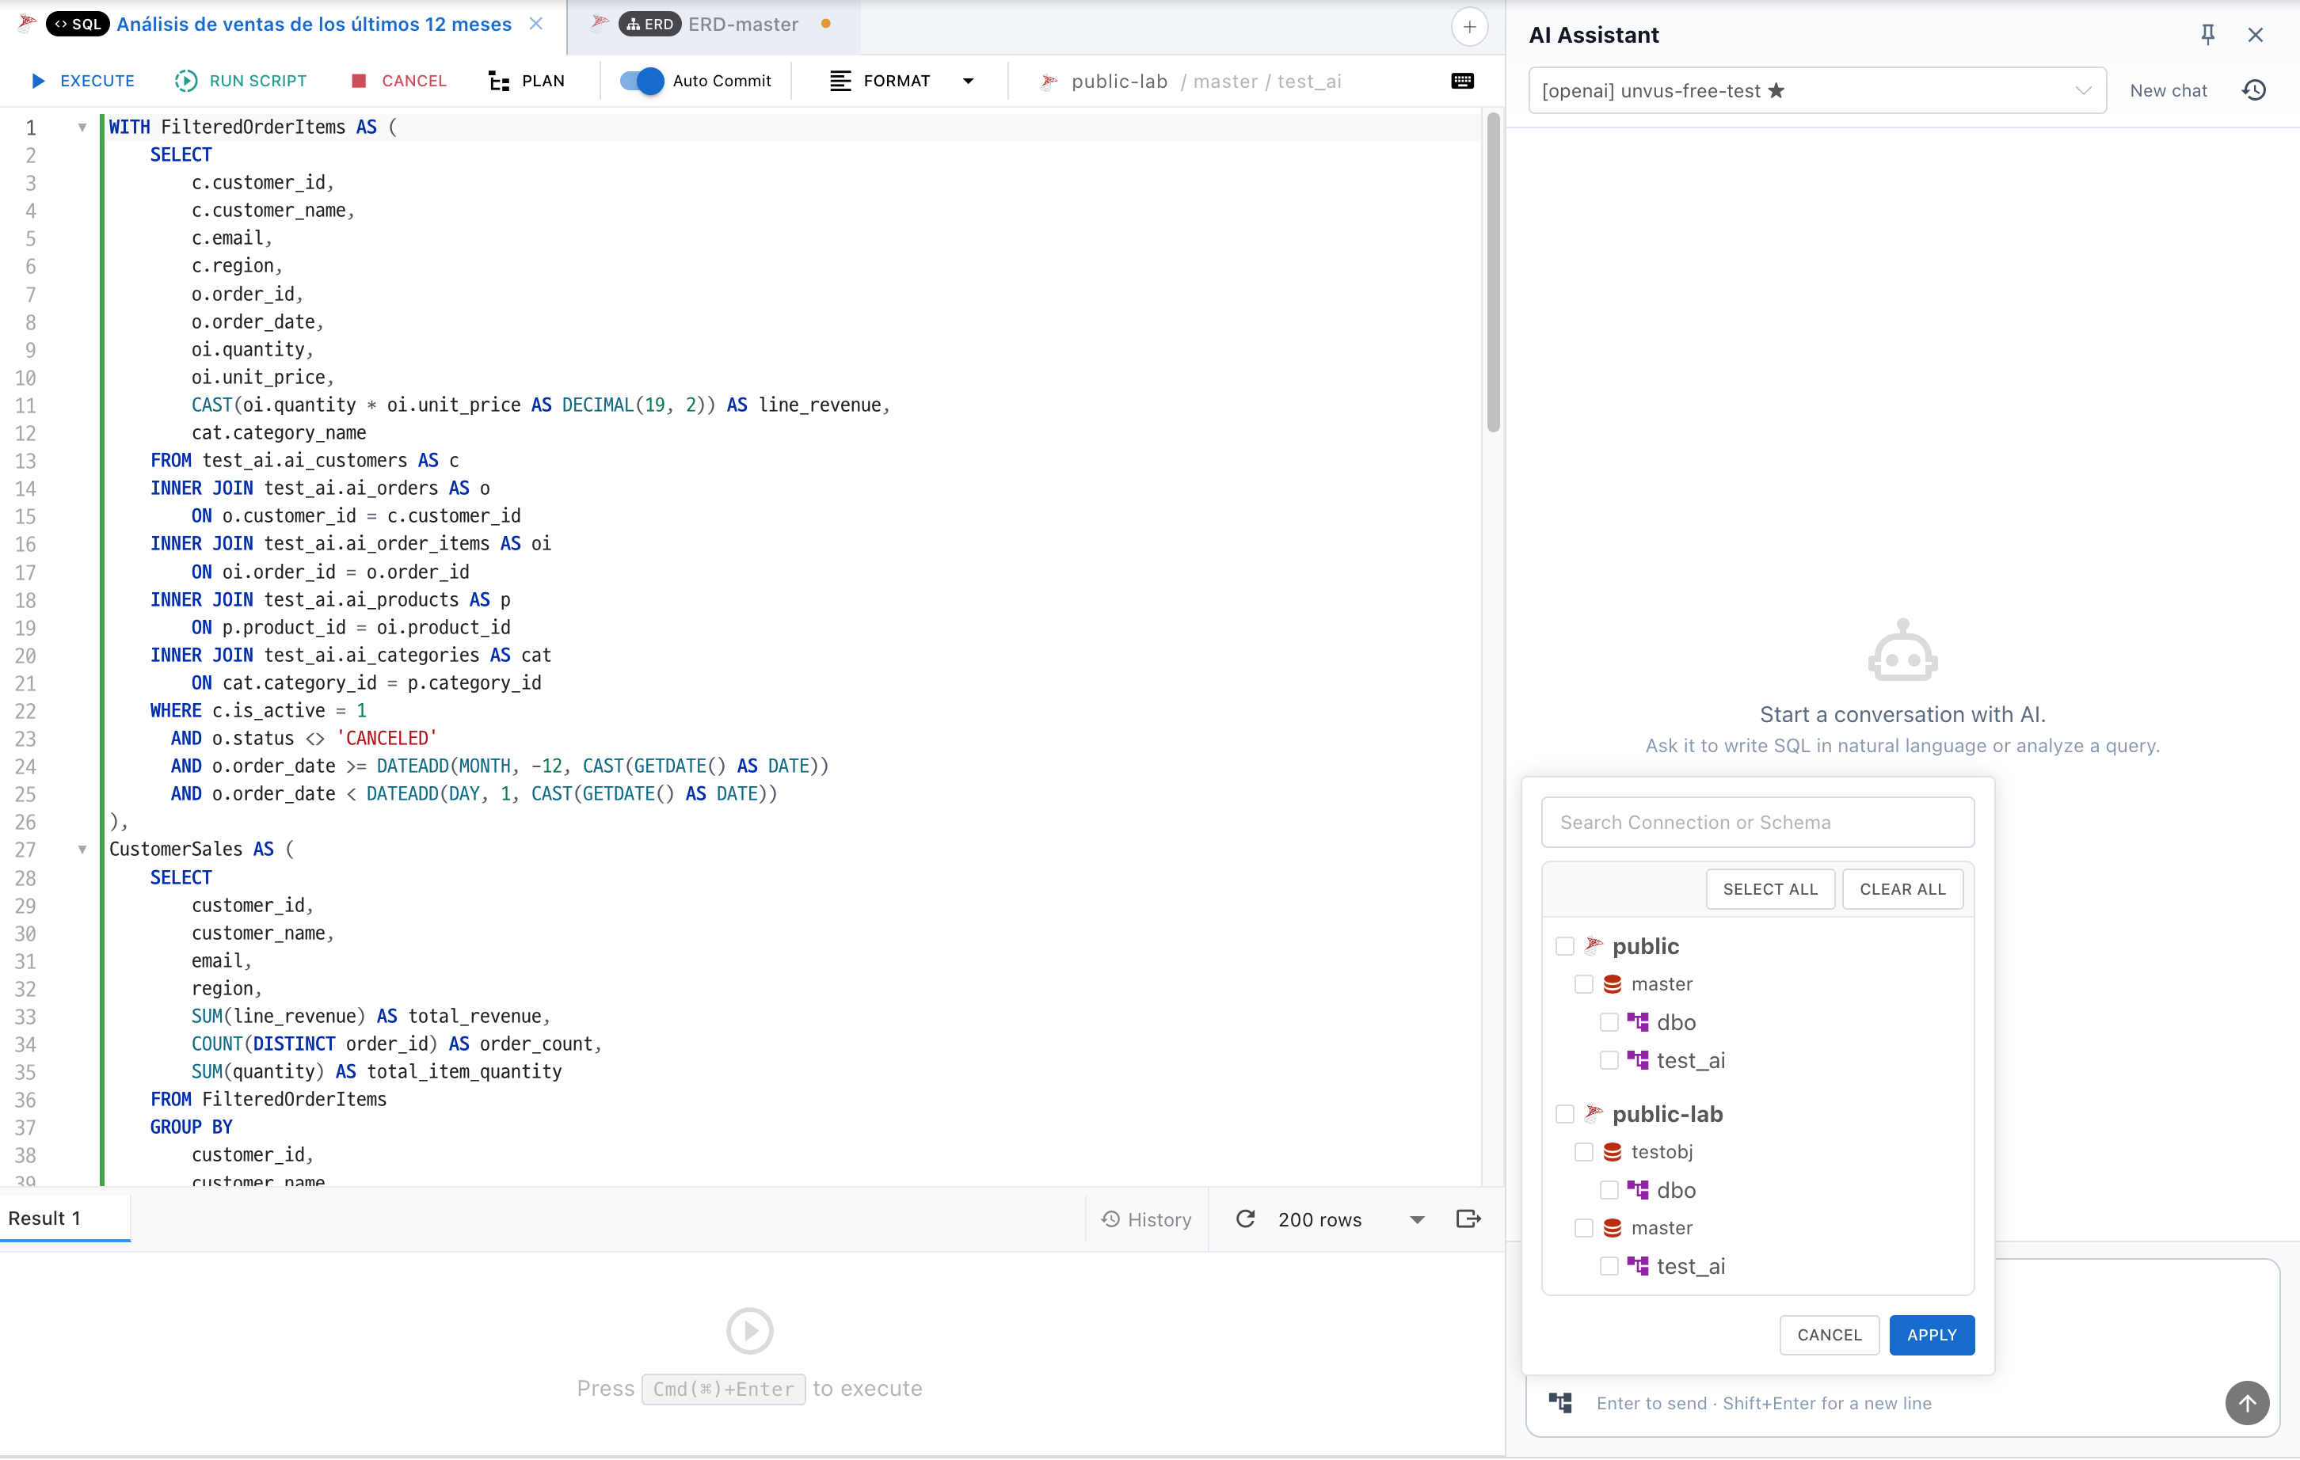
Task: Click the public connection icon in tree
Action: point(1592,945)
